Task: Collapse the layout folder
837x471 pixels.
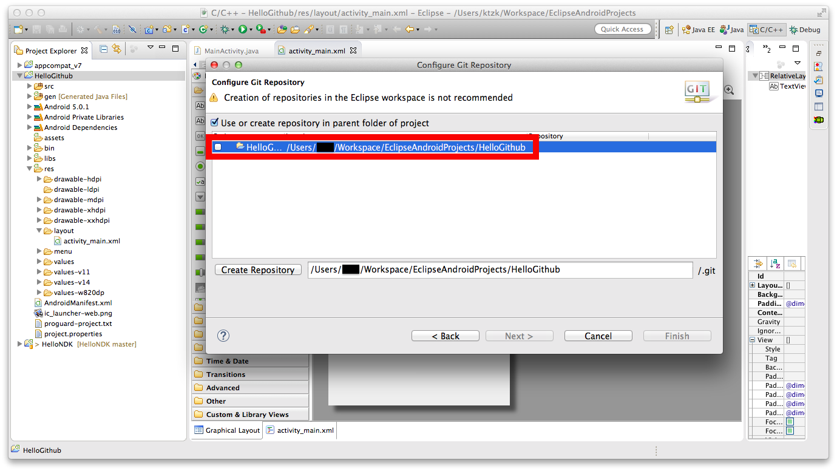Action: [x=39, y=231]
